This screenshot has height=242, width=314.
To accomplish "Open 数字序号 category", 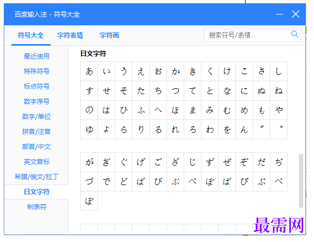I will click(37, 102).
